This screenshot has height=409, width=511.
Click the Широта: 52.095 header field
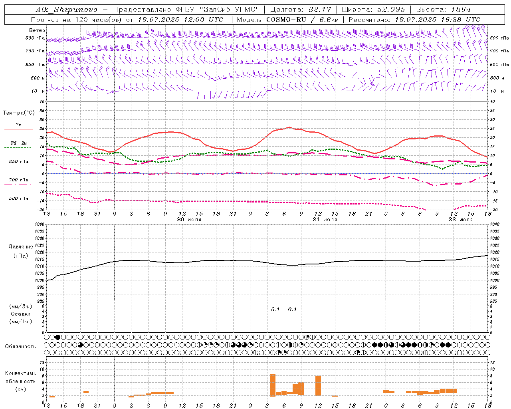coord(373,10)
